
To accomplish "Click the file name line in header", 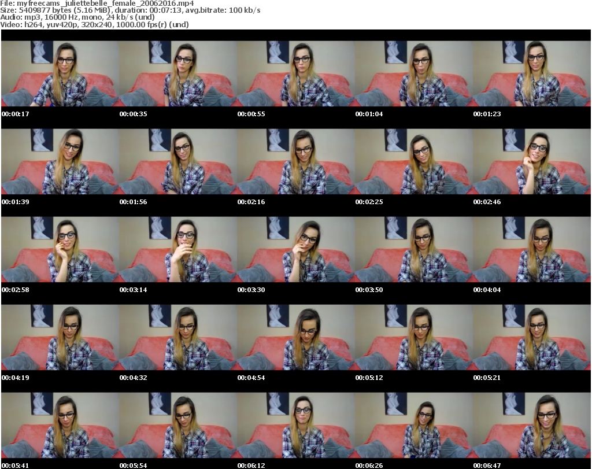I will coord(97,3).
